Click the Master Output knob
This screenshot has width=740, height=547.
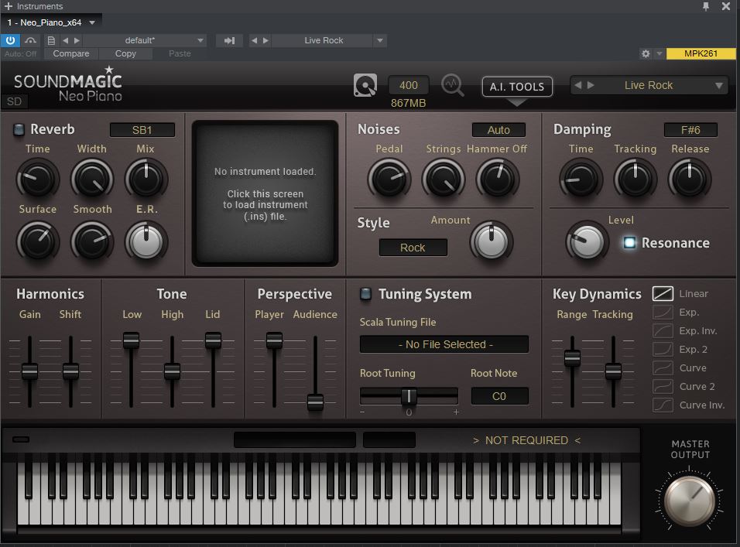690,501
